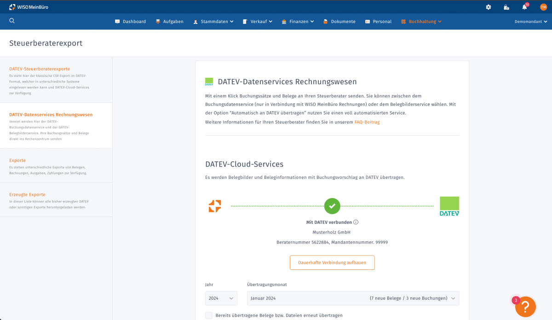Open Dokumente in the navigation bar
Image resolution: width=552 pixels, height=320 pixels.
339,22
